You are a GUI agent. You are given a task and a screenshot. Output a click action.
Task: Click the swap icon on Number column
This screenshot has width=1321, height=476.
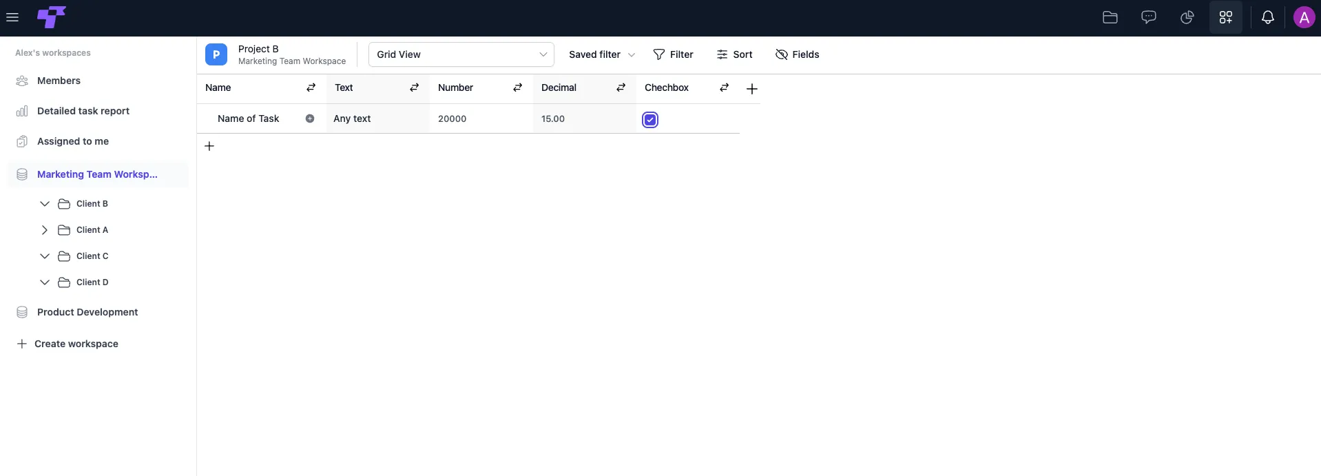pyautogui.click(x=518, y=87)
